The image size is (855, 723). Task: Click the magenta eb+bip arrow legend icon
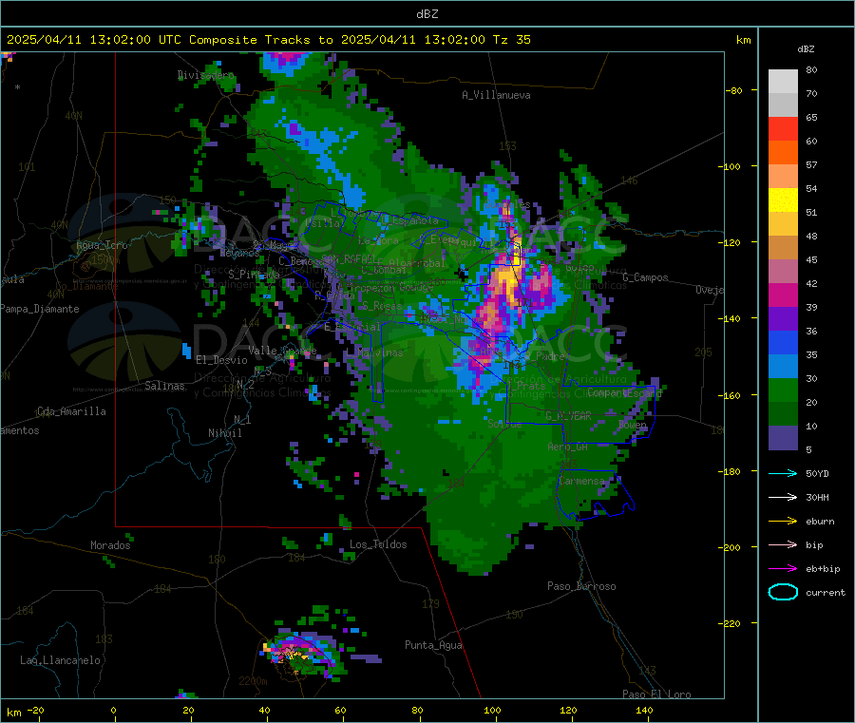[783, 569]
